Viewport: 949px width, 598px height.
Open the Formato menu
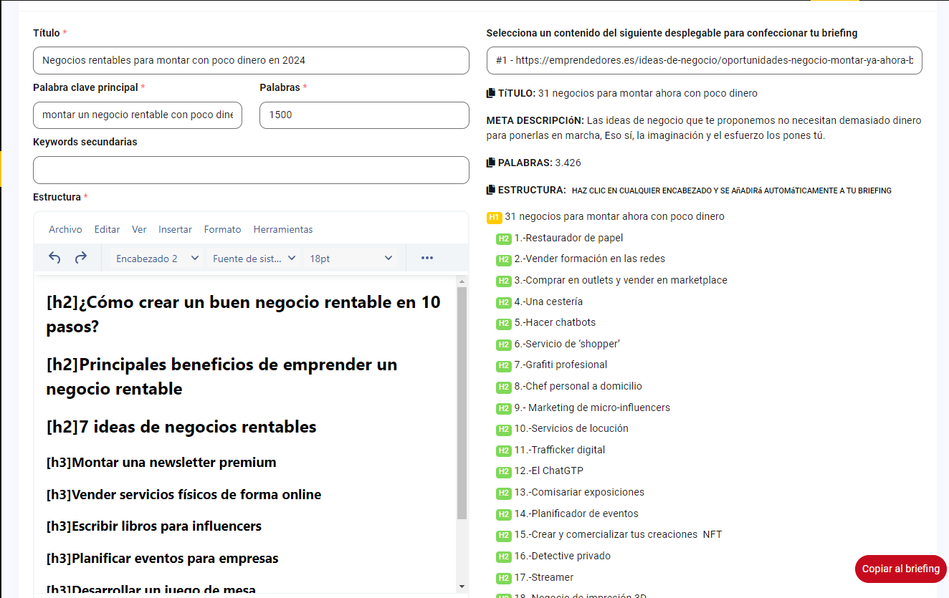tap(223, 229)
